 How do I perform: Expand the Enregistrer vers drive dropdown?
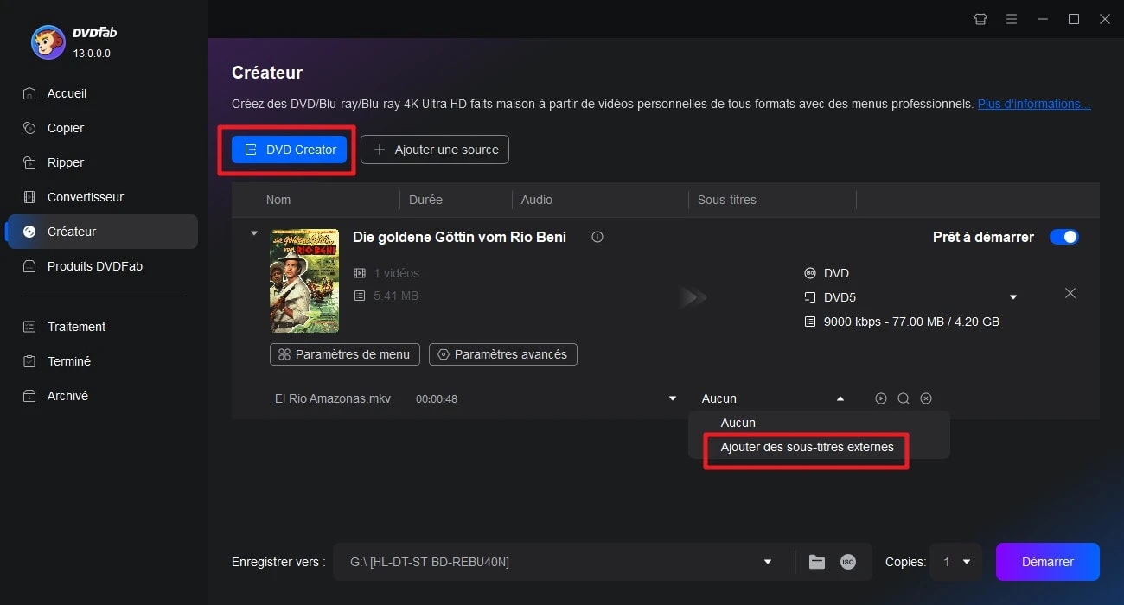(767, 562)
